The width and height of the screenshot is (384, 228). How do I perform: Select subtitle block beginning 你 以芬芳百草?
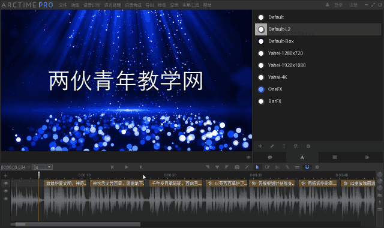tap(227, 183)
